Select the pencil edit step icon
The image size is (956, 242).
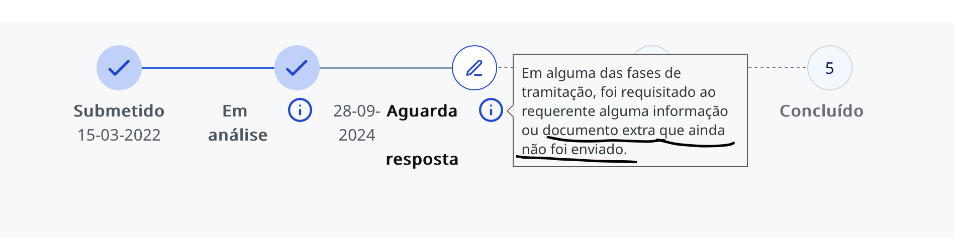[474, 68]
